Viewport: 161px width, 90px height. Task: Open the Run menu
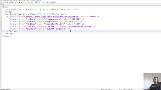[x=31, y=1]
